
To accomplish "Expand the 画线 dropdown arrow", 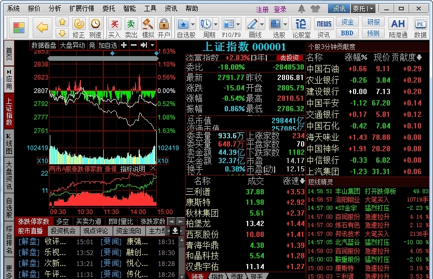I will [x=262, y=24].
